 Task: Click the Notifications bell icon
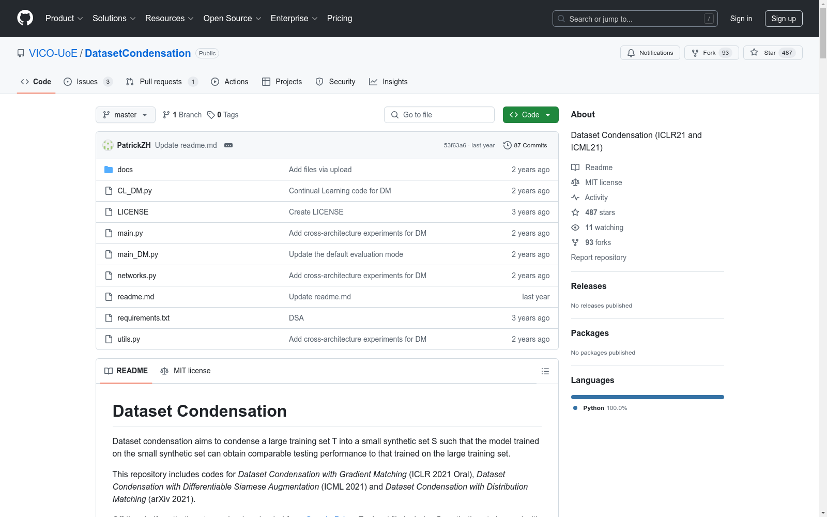click(x=631, y=53)
